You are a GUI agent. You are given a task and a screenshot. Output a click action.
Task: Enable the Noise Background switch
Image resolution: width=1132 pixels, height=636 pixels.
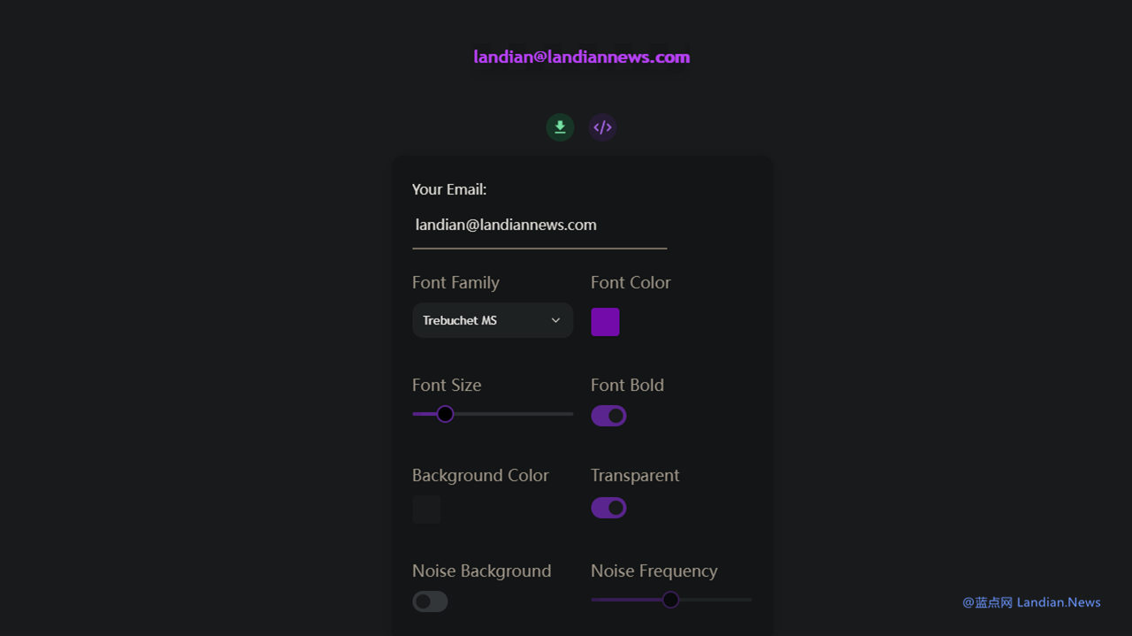pos(430,602)
